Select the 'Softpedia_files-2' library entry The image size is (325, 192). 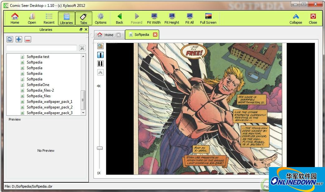(x=40, y=90)
